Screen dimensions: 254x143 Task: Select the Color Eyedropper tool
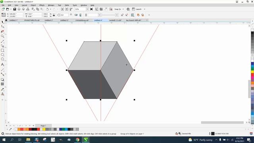tap(2, 89)
